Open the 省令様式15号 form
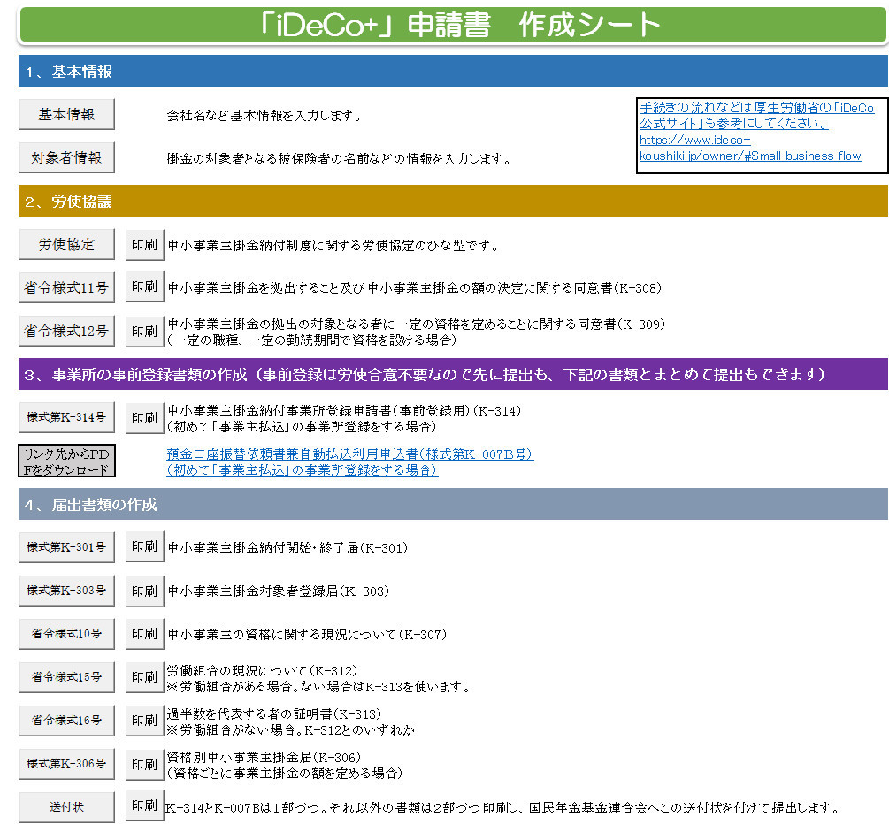Viewport: 889px width, 824px height. point(67,677)
